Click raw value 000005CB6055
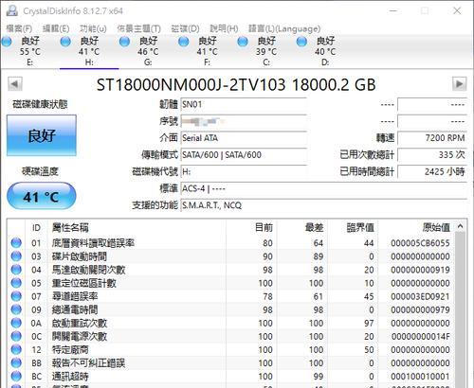The height and width of the screenshot is (388, 474). tap(420, 243)
